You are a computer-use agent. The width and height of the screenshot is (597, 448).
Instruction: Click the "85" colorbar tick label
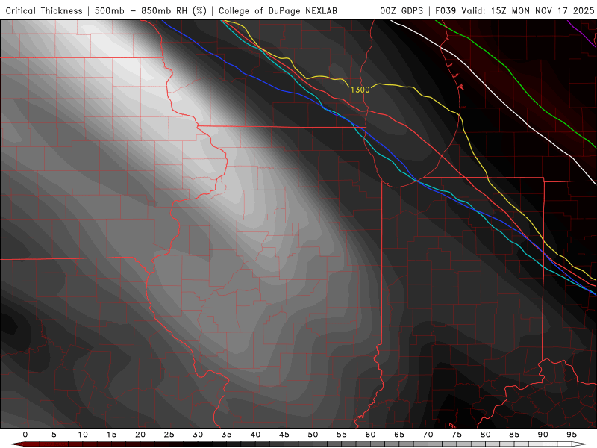(514, 435)
